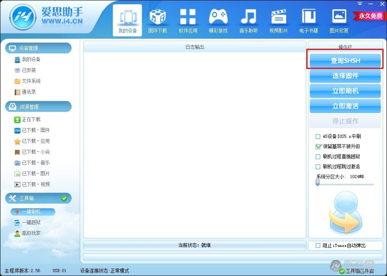The image size is (387, 276).
Task: Click the 查询SHSH button
Action: point(345,61)
